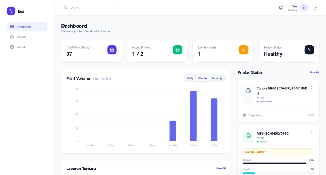The height and width of the screenshot is (175, 326).
Task: Click the green printer icon for MF642C/643C/644C
Action: point(248,135)
